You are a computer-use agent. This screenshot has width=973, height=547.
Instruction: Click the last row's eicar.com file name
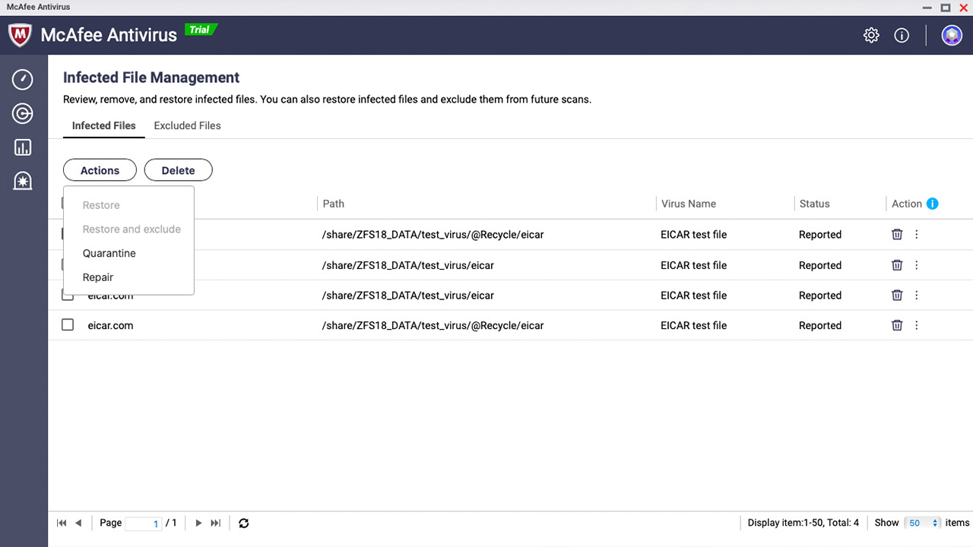(110, 325)
